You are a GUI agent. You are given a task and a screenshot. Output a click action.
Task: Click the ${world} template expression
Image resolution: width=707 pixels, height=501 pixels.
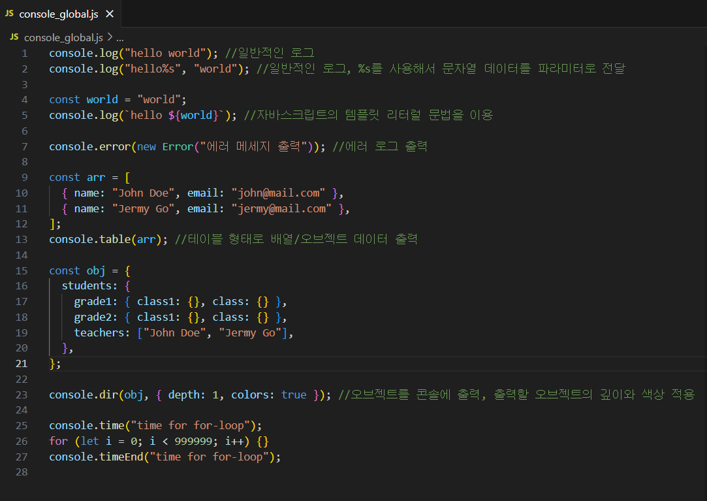pyautogui.click(x=193, y=115)
